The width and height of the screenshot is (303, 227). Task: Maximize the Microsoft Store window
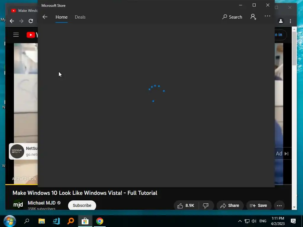(x=254, y=5)
